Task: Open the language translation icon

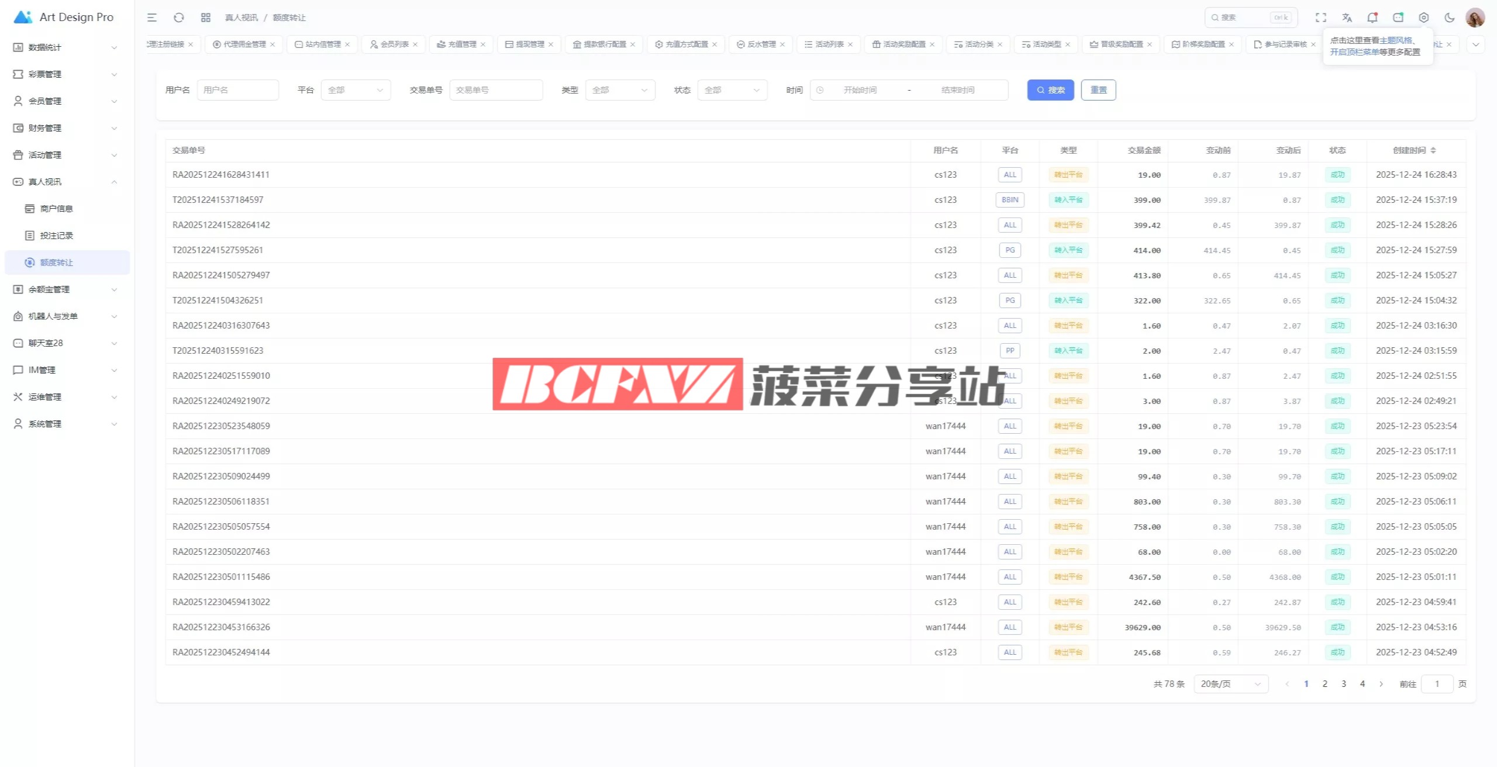Action: click(x=1347, y=18)
